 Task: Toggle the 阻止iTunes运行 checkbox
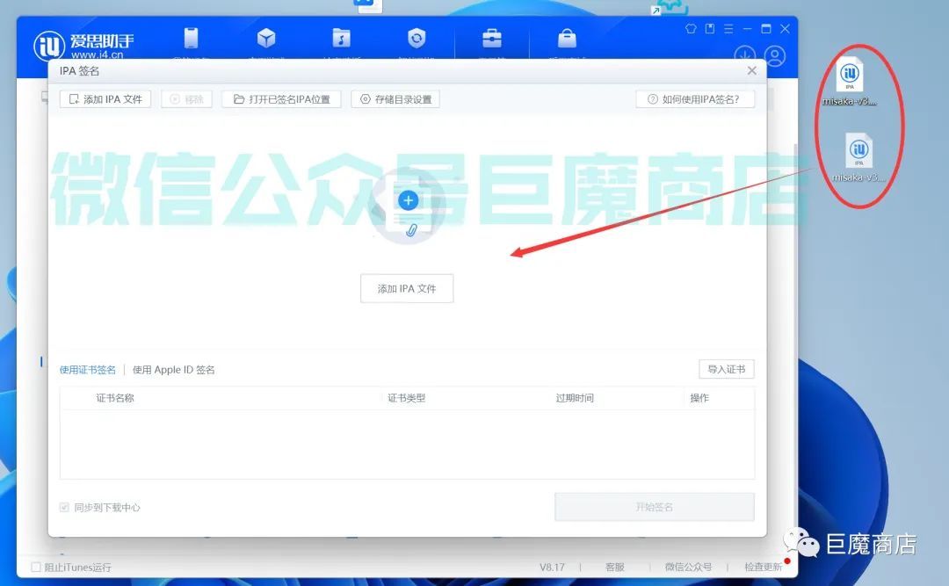[x=36, y=567]
